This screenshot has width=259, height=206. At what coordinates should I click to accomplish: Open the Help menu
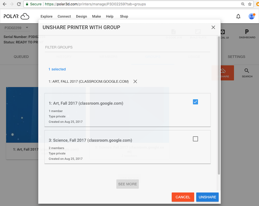(110, 16)
